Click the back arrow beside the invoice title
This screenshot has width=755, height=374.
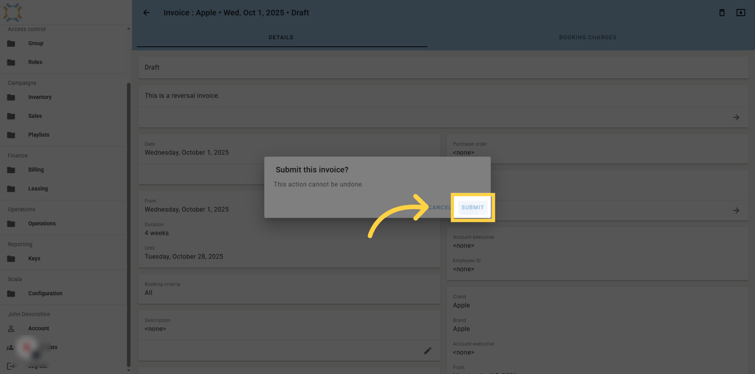[146, 13]
